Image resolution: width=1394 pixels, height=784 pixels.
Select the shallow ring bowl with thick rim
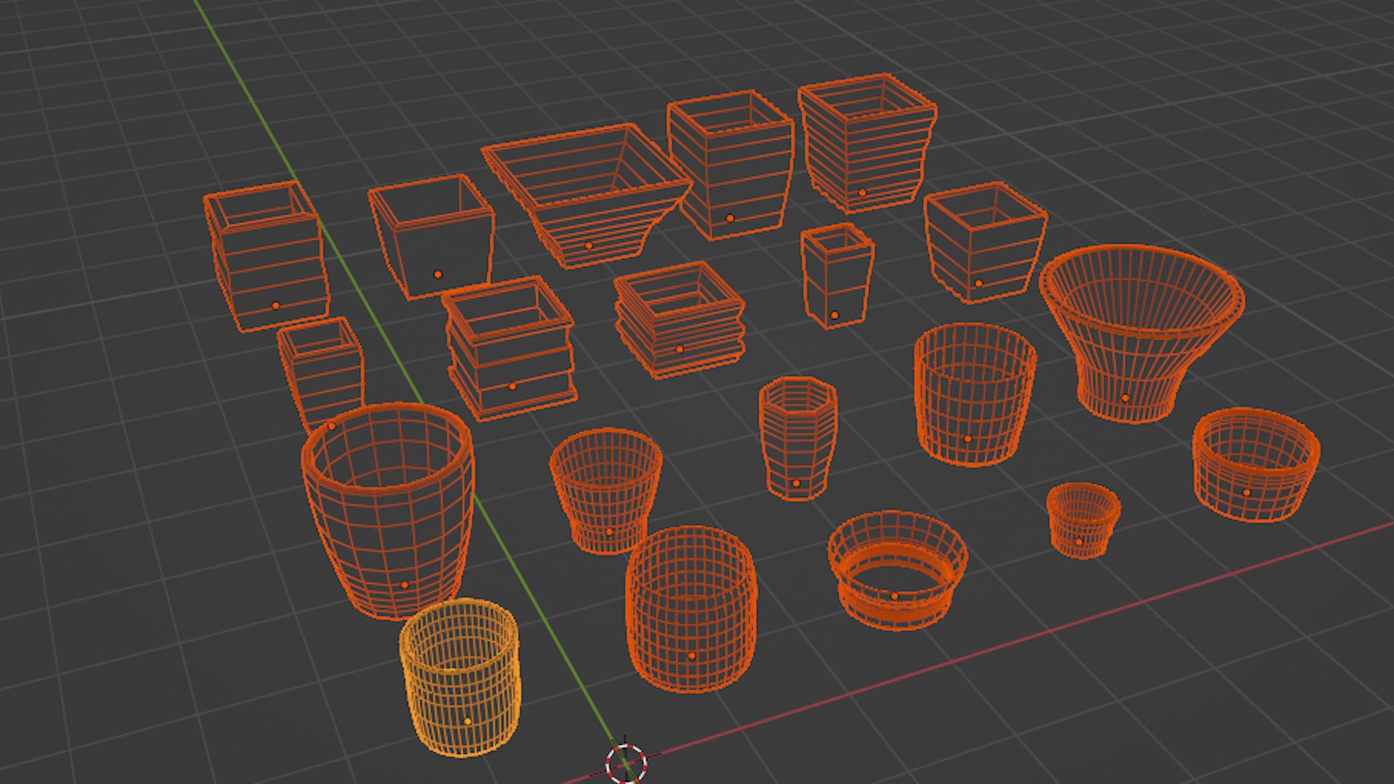pyautogui.click(x=897, y=570)
